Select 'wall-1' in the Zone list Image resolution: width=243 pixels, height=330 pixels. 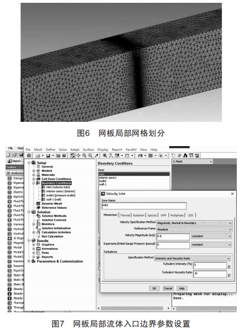103,184
